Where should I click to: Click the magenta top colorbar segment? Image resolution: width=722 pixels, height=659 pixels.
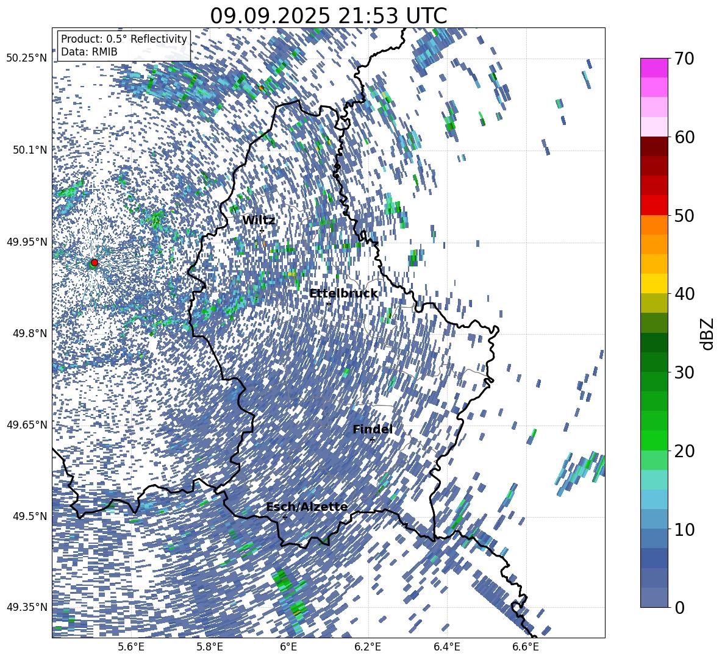[x=654, y=68]
